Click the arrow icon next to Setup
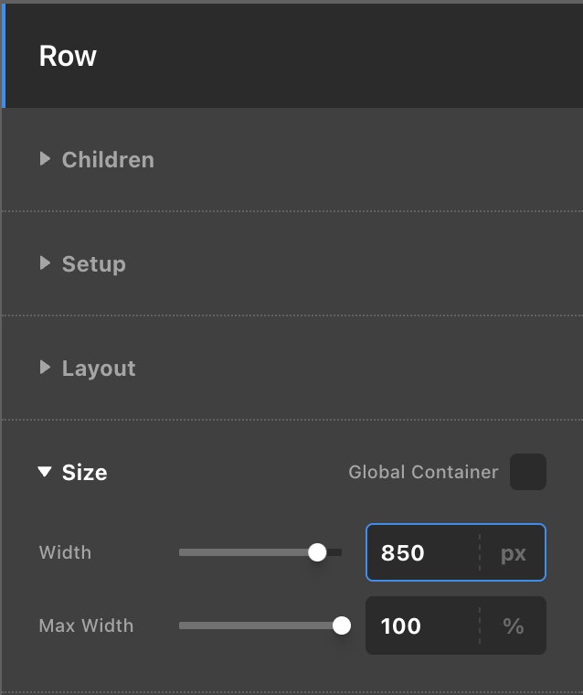The height and width of the screenshot is (695, 583). (x=45, y=263)
